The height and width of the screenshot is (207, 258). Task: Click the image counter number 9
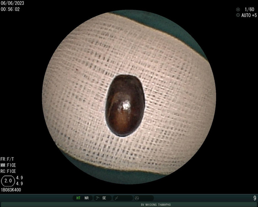(255, 198)
